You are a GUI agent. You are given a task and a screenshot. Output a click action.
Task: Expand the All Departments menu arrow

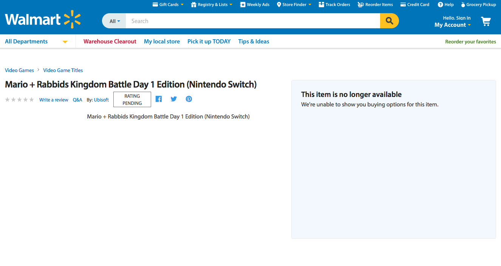[x=65, y=42]
